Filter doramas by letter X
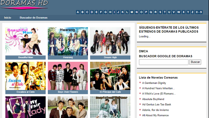This screenshot has width=209, height=118. [184, 12]
